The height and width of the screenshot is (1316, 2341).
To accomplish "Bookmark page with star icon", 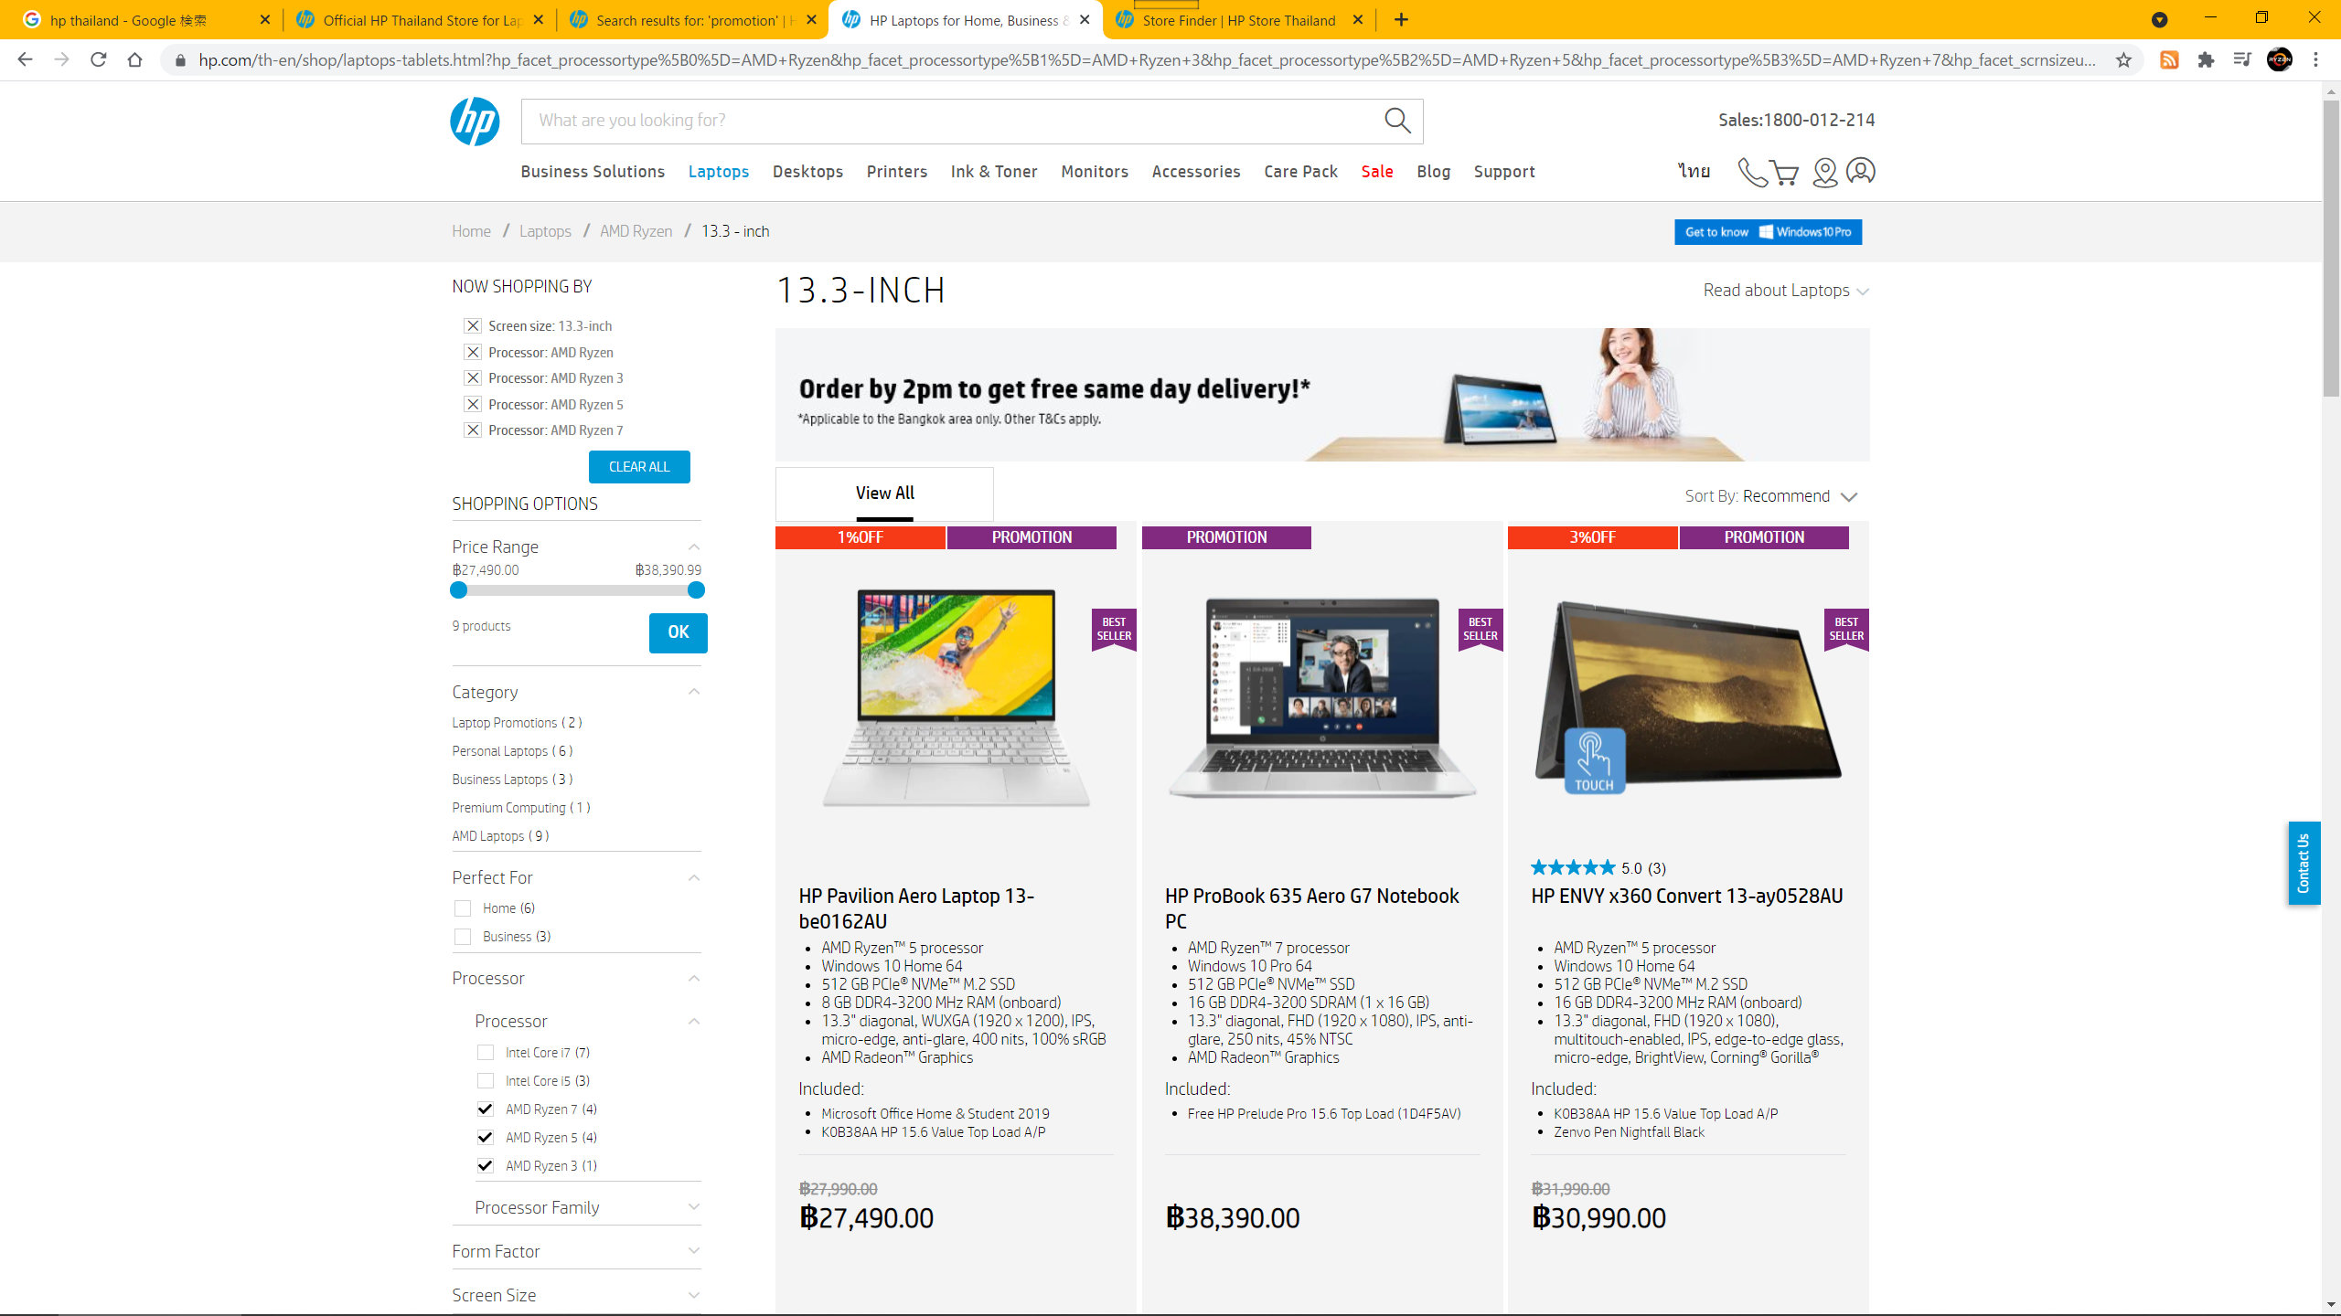I will pyautogui.click(x=2123, y=59).
